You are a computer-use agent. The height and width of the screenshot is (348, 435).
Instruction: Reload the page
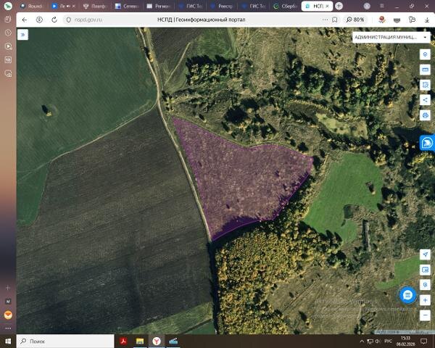(x=54, y=20)
